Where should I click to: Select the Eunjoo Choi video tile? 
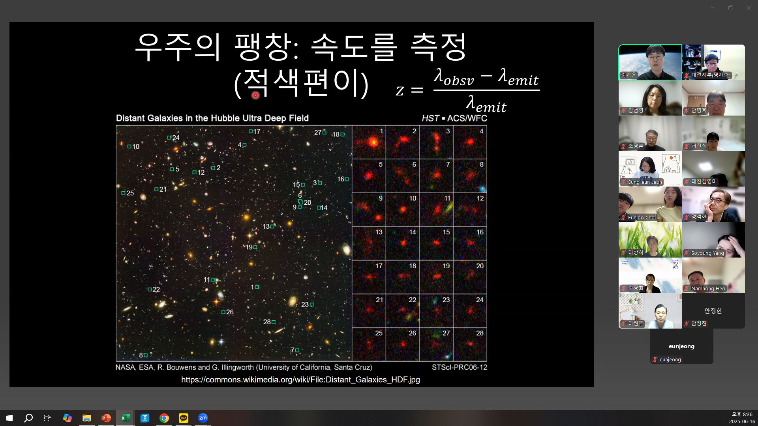(x=650, y=204)
